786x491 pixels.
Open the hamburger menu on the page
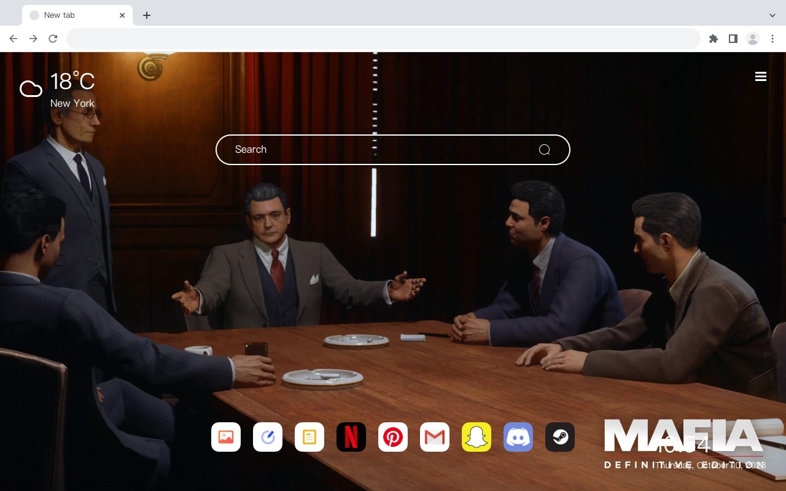[761, 76]
